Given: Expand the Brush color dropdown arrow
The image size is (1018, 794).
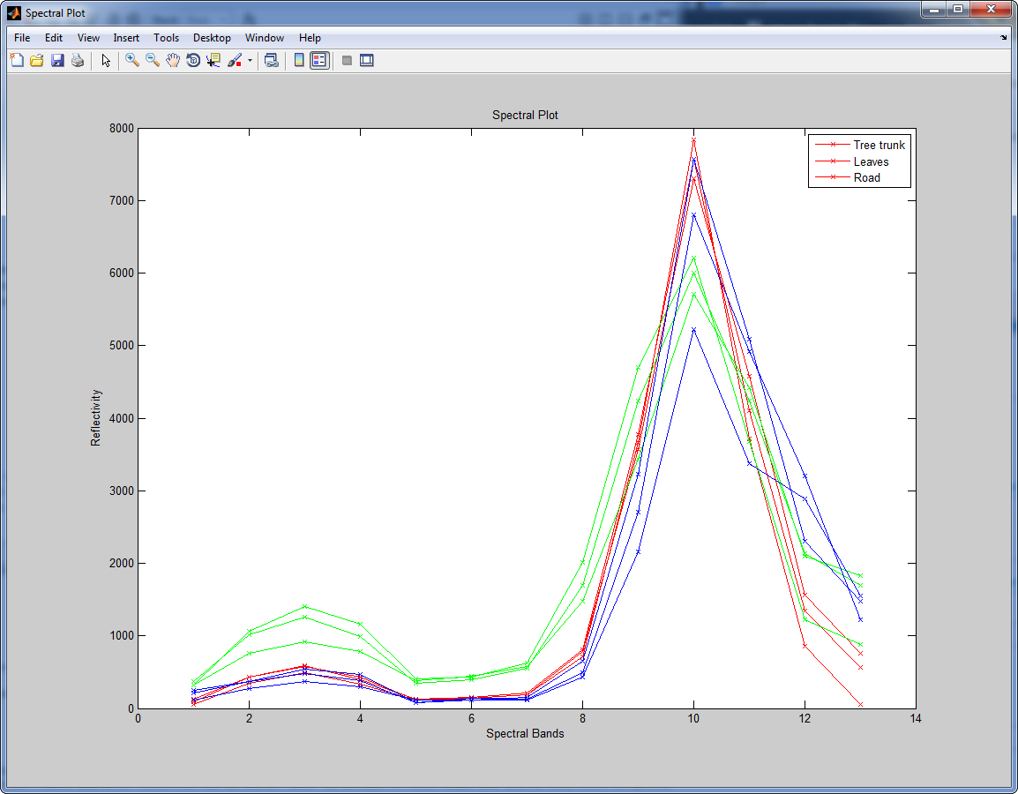Looking at the screenshot, I should pos(250,61).
